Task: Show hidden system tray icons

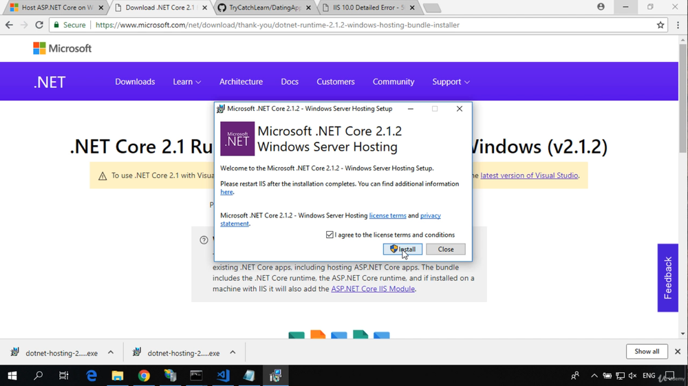Action: [594, 376]
